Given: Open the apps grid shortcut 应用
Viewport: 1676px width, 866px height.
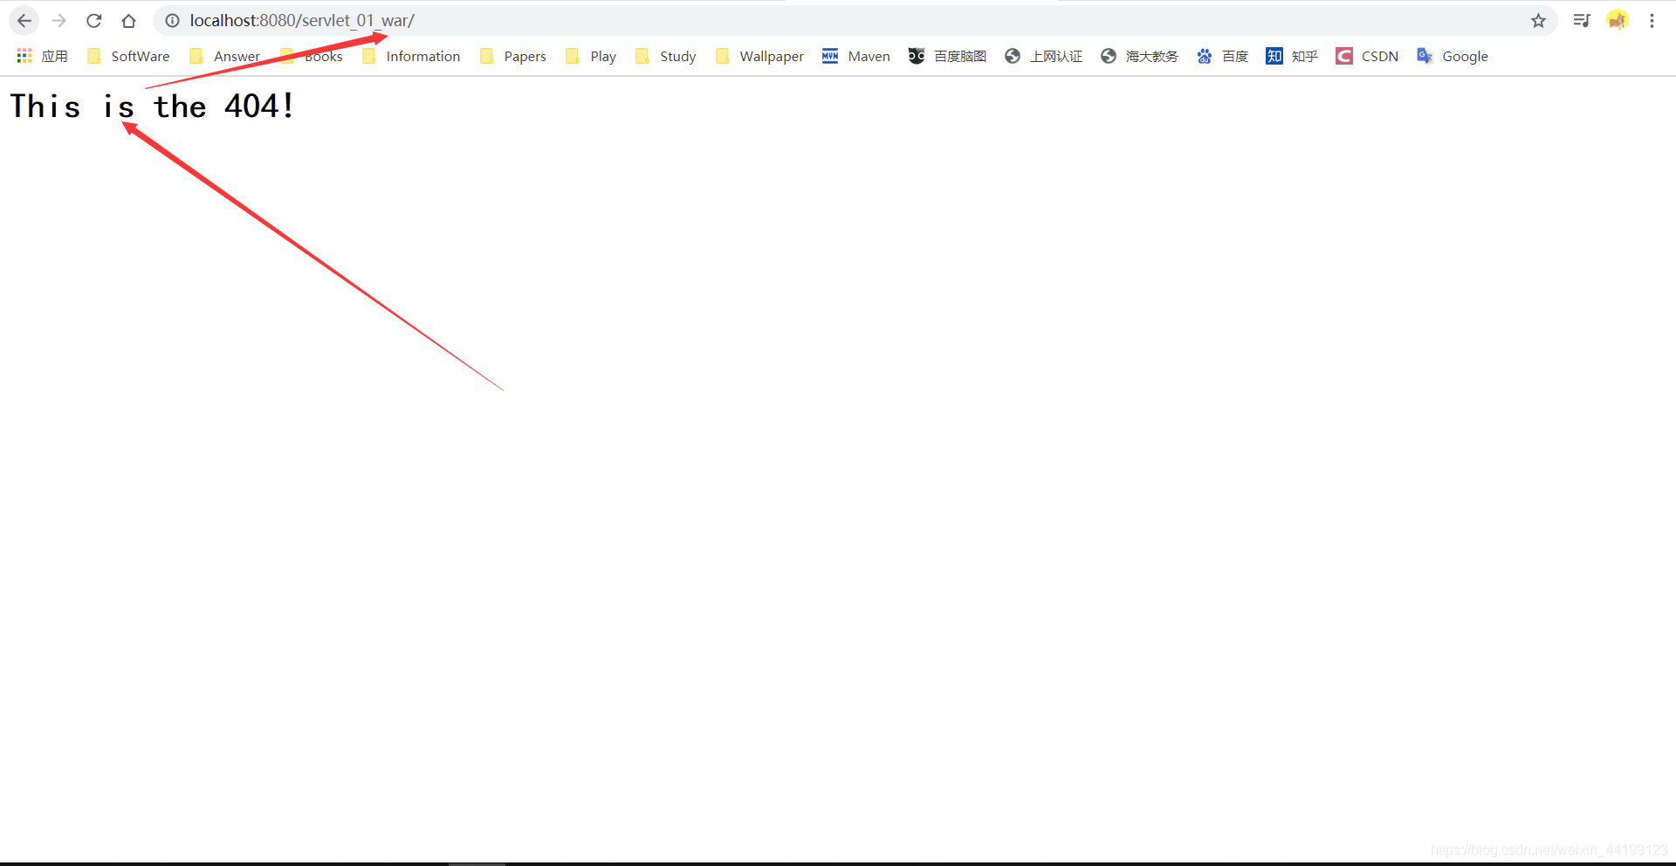Looking at the screenshot, I should coord(42,57).
